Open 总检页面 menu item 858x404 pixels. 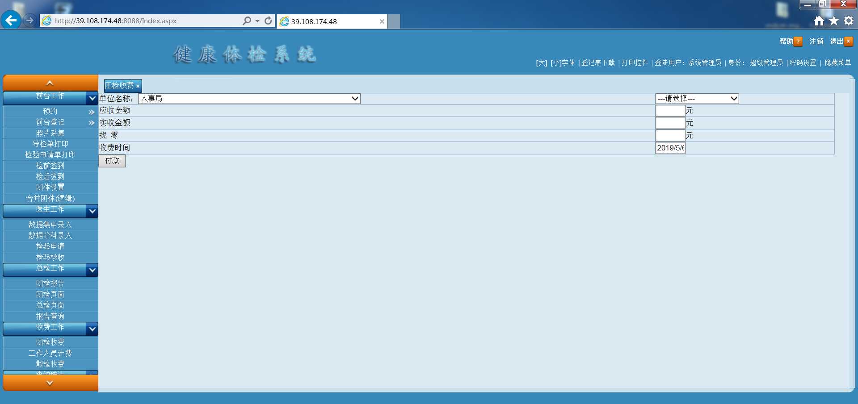click(x=50, y=305)
